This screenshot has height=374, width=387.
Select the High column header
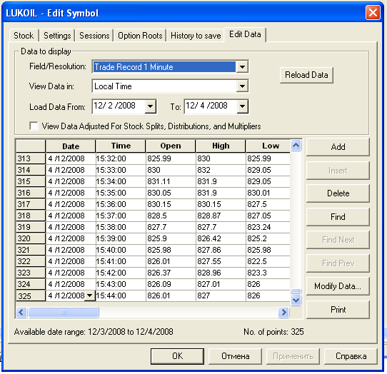[x=221, y=146]
